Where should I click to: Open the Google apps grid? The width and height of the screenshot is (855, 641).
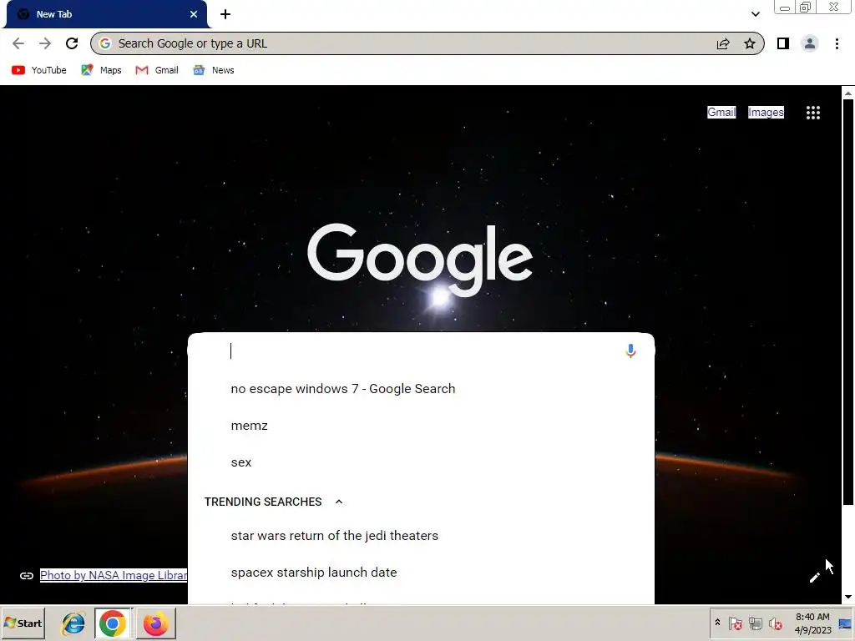pyautogui.click(x=813, y=113)
